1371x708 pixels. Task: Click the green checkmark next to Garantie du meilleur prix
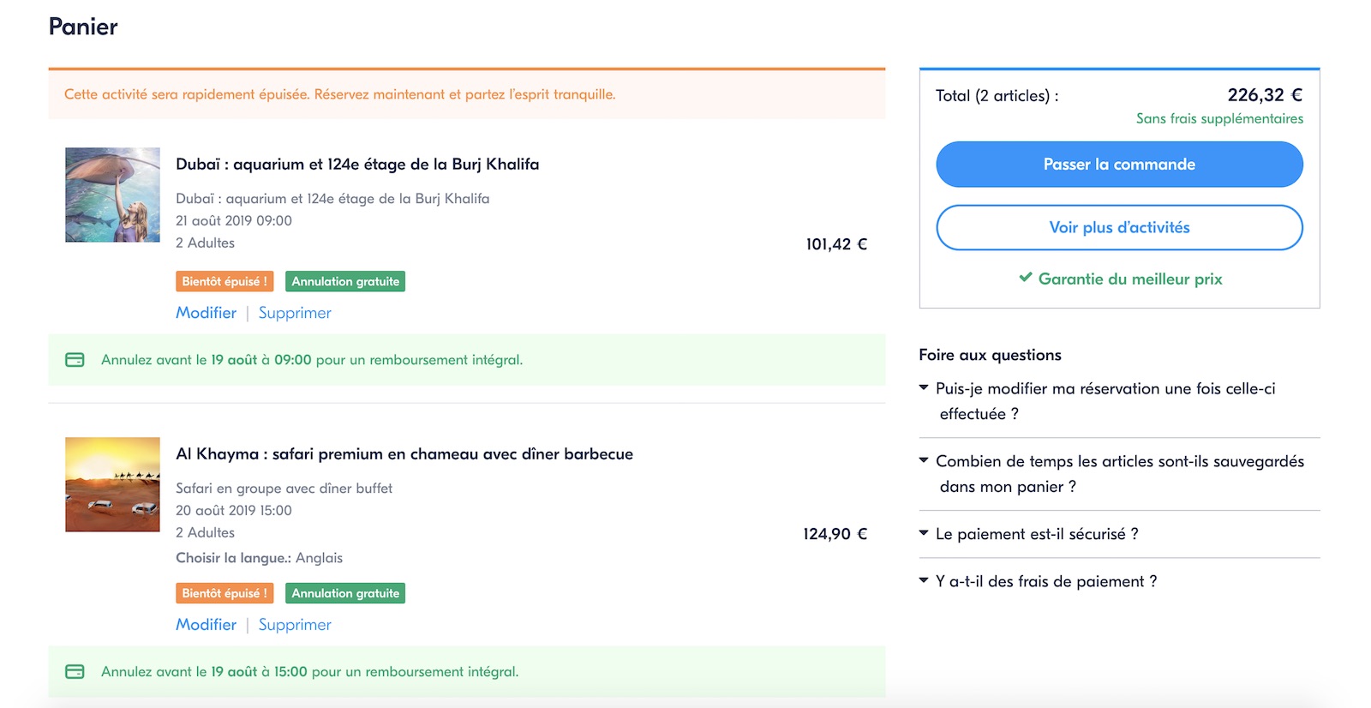1025,278
